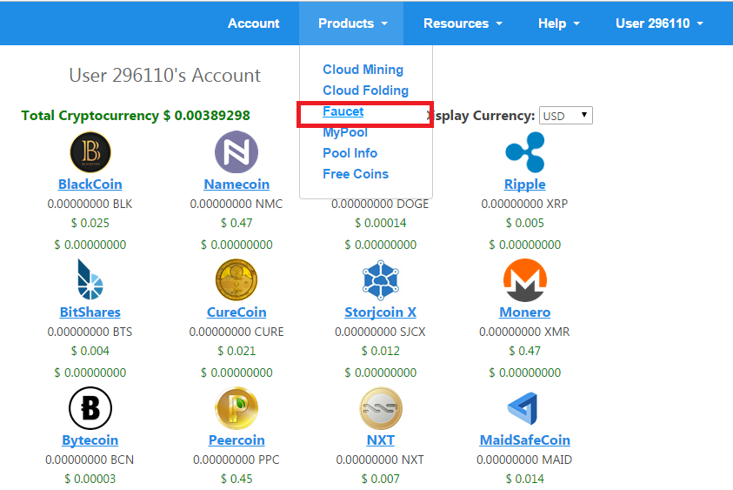Click the Monero logo icon

point(525,280)
